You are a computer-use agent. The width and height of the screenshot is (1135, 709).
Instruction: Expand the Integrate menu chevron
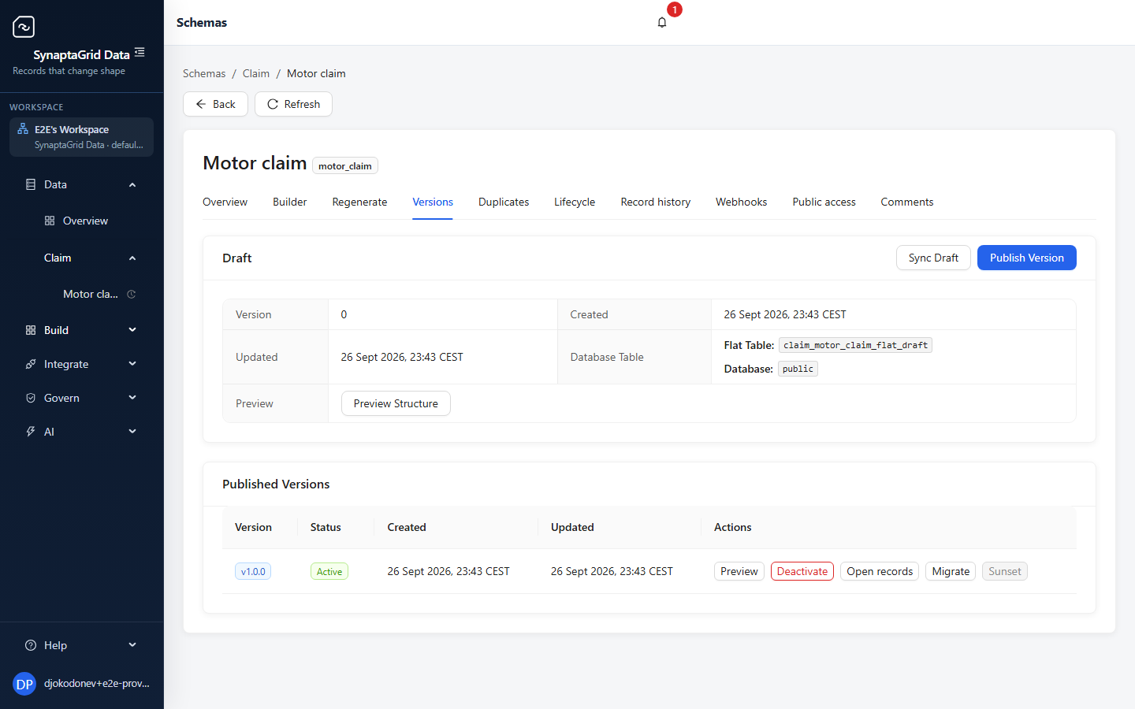click(x=132, y=364)
